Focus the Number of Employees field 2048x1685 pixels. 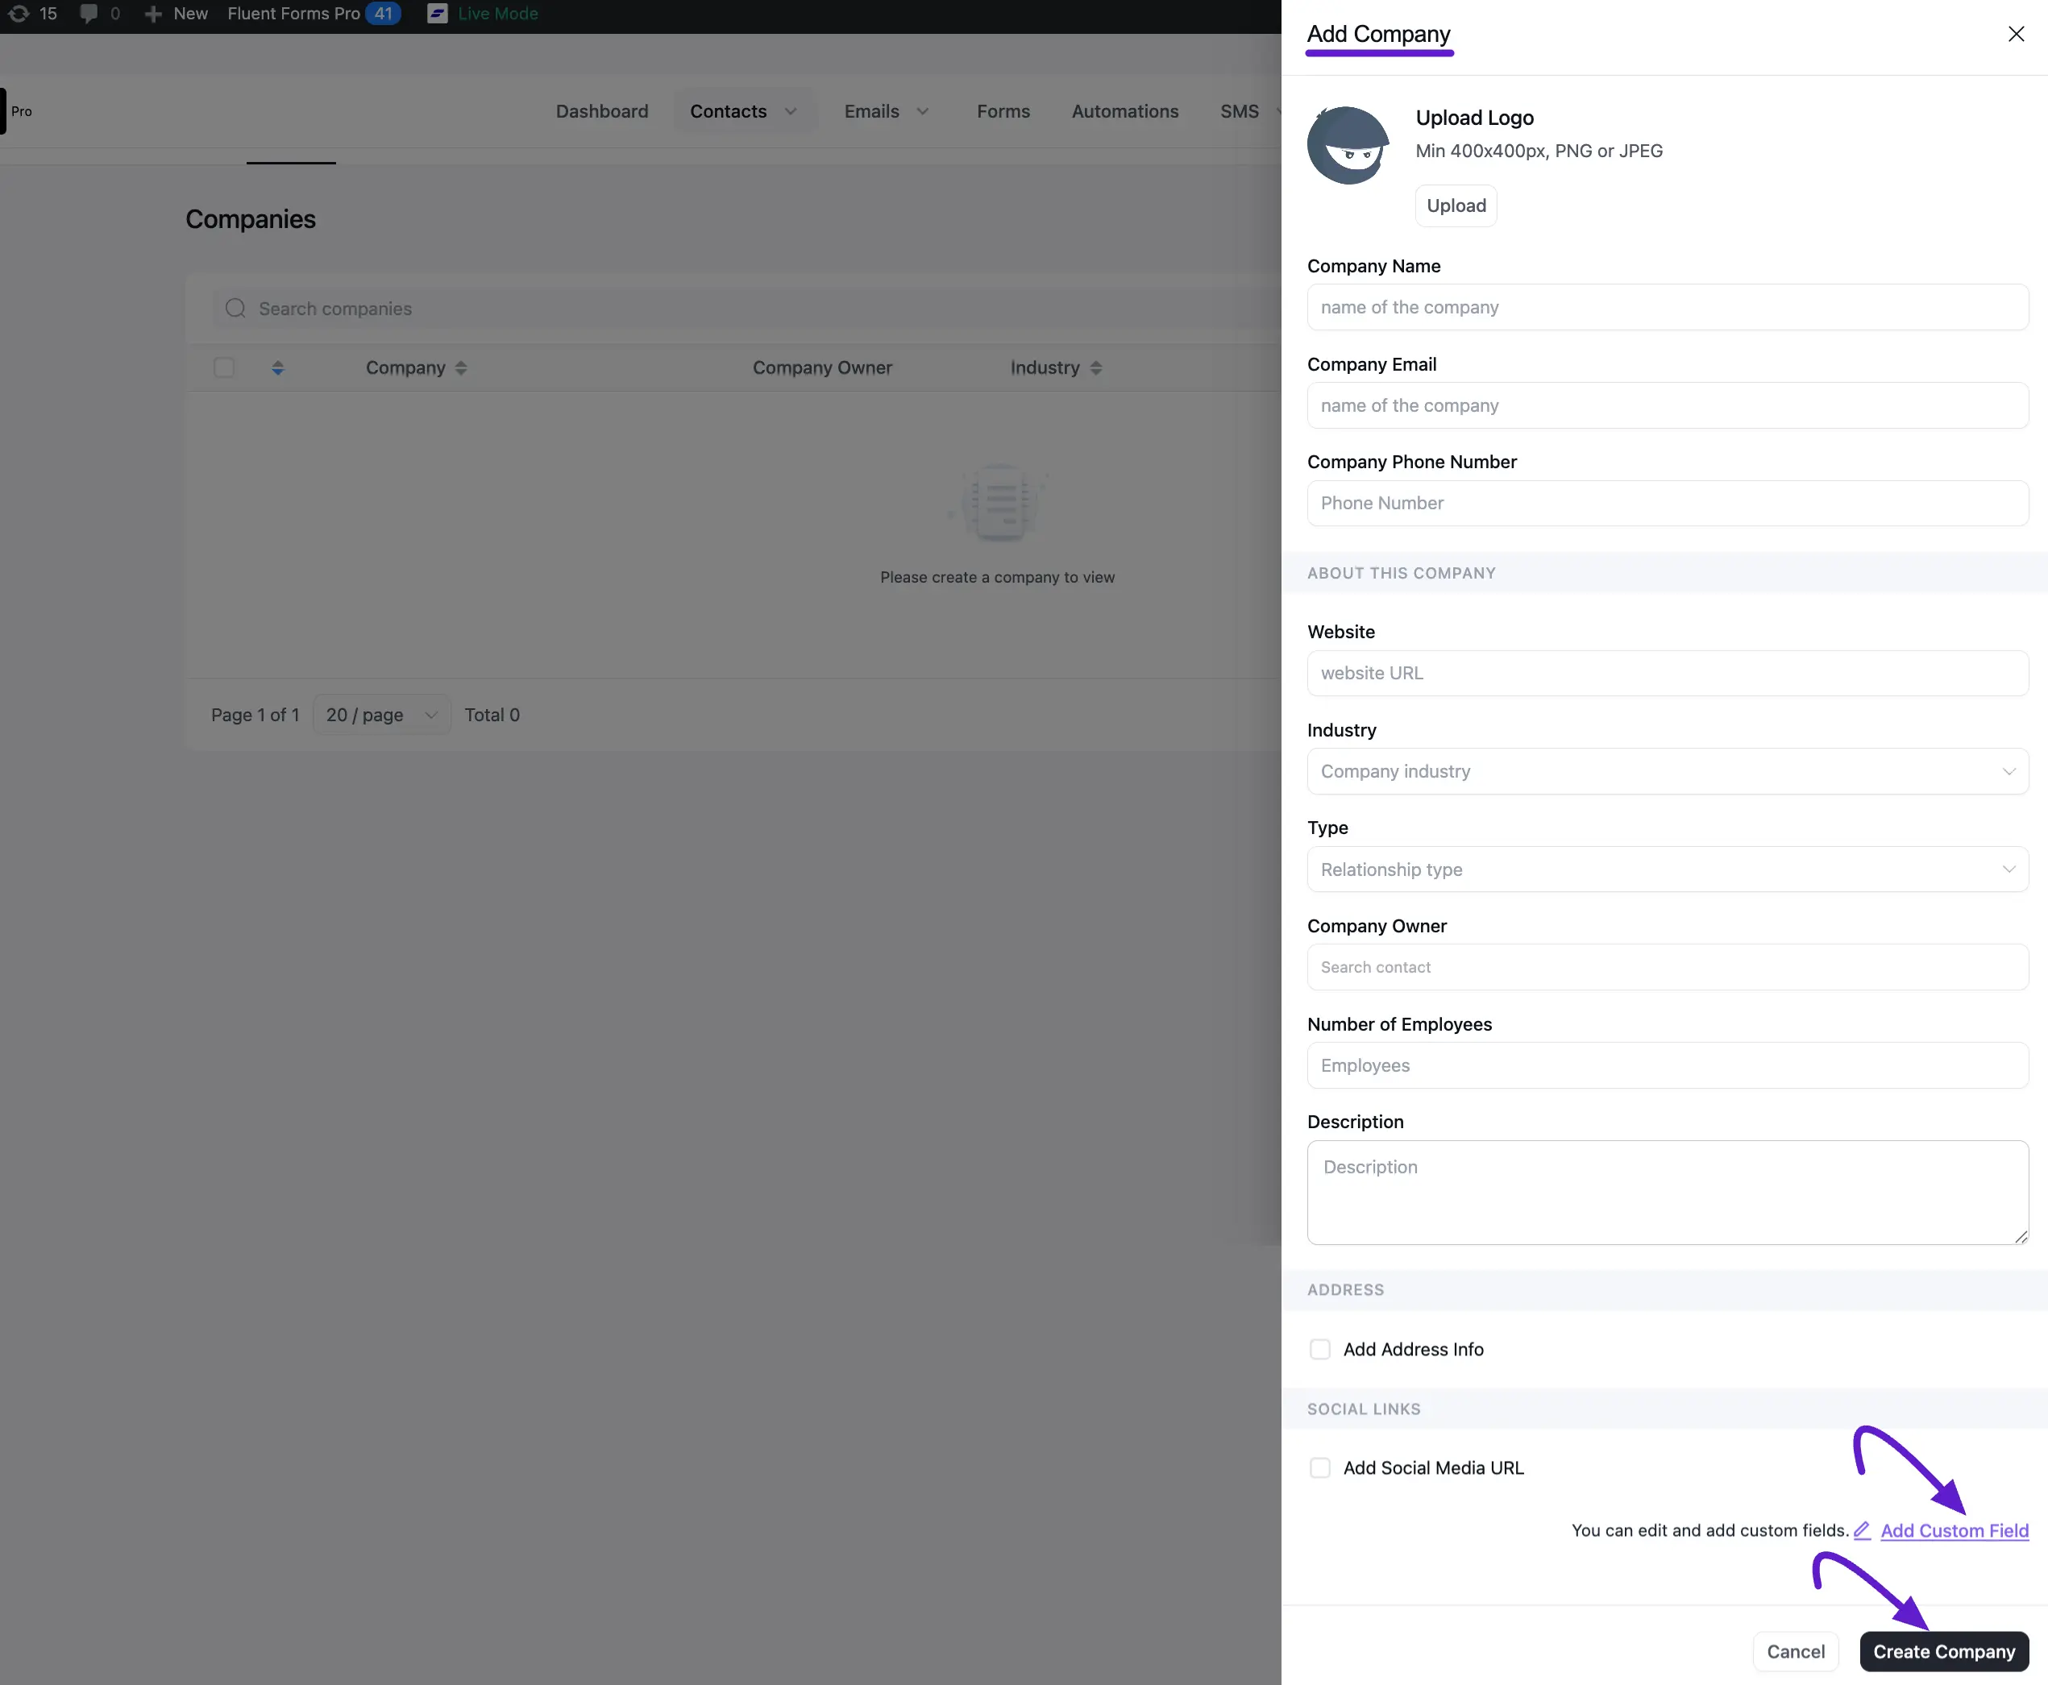click(x=1668, y=1066)
